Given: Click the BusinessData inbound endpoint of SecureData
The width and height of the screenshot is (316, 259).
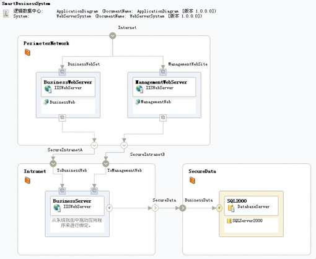Looking at the screenshot, I should (x=183, y=208).
